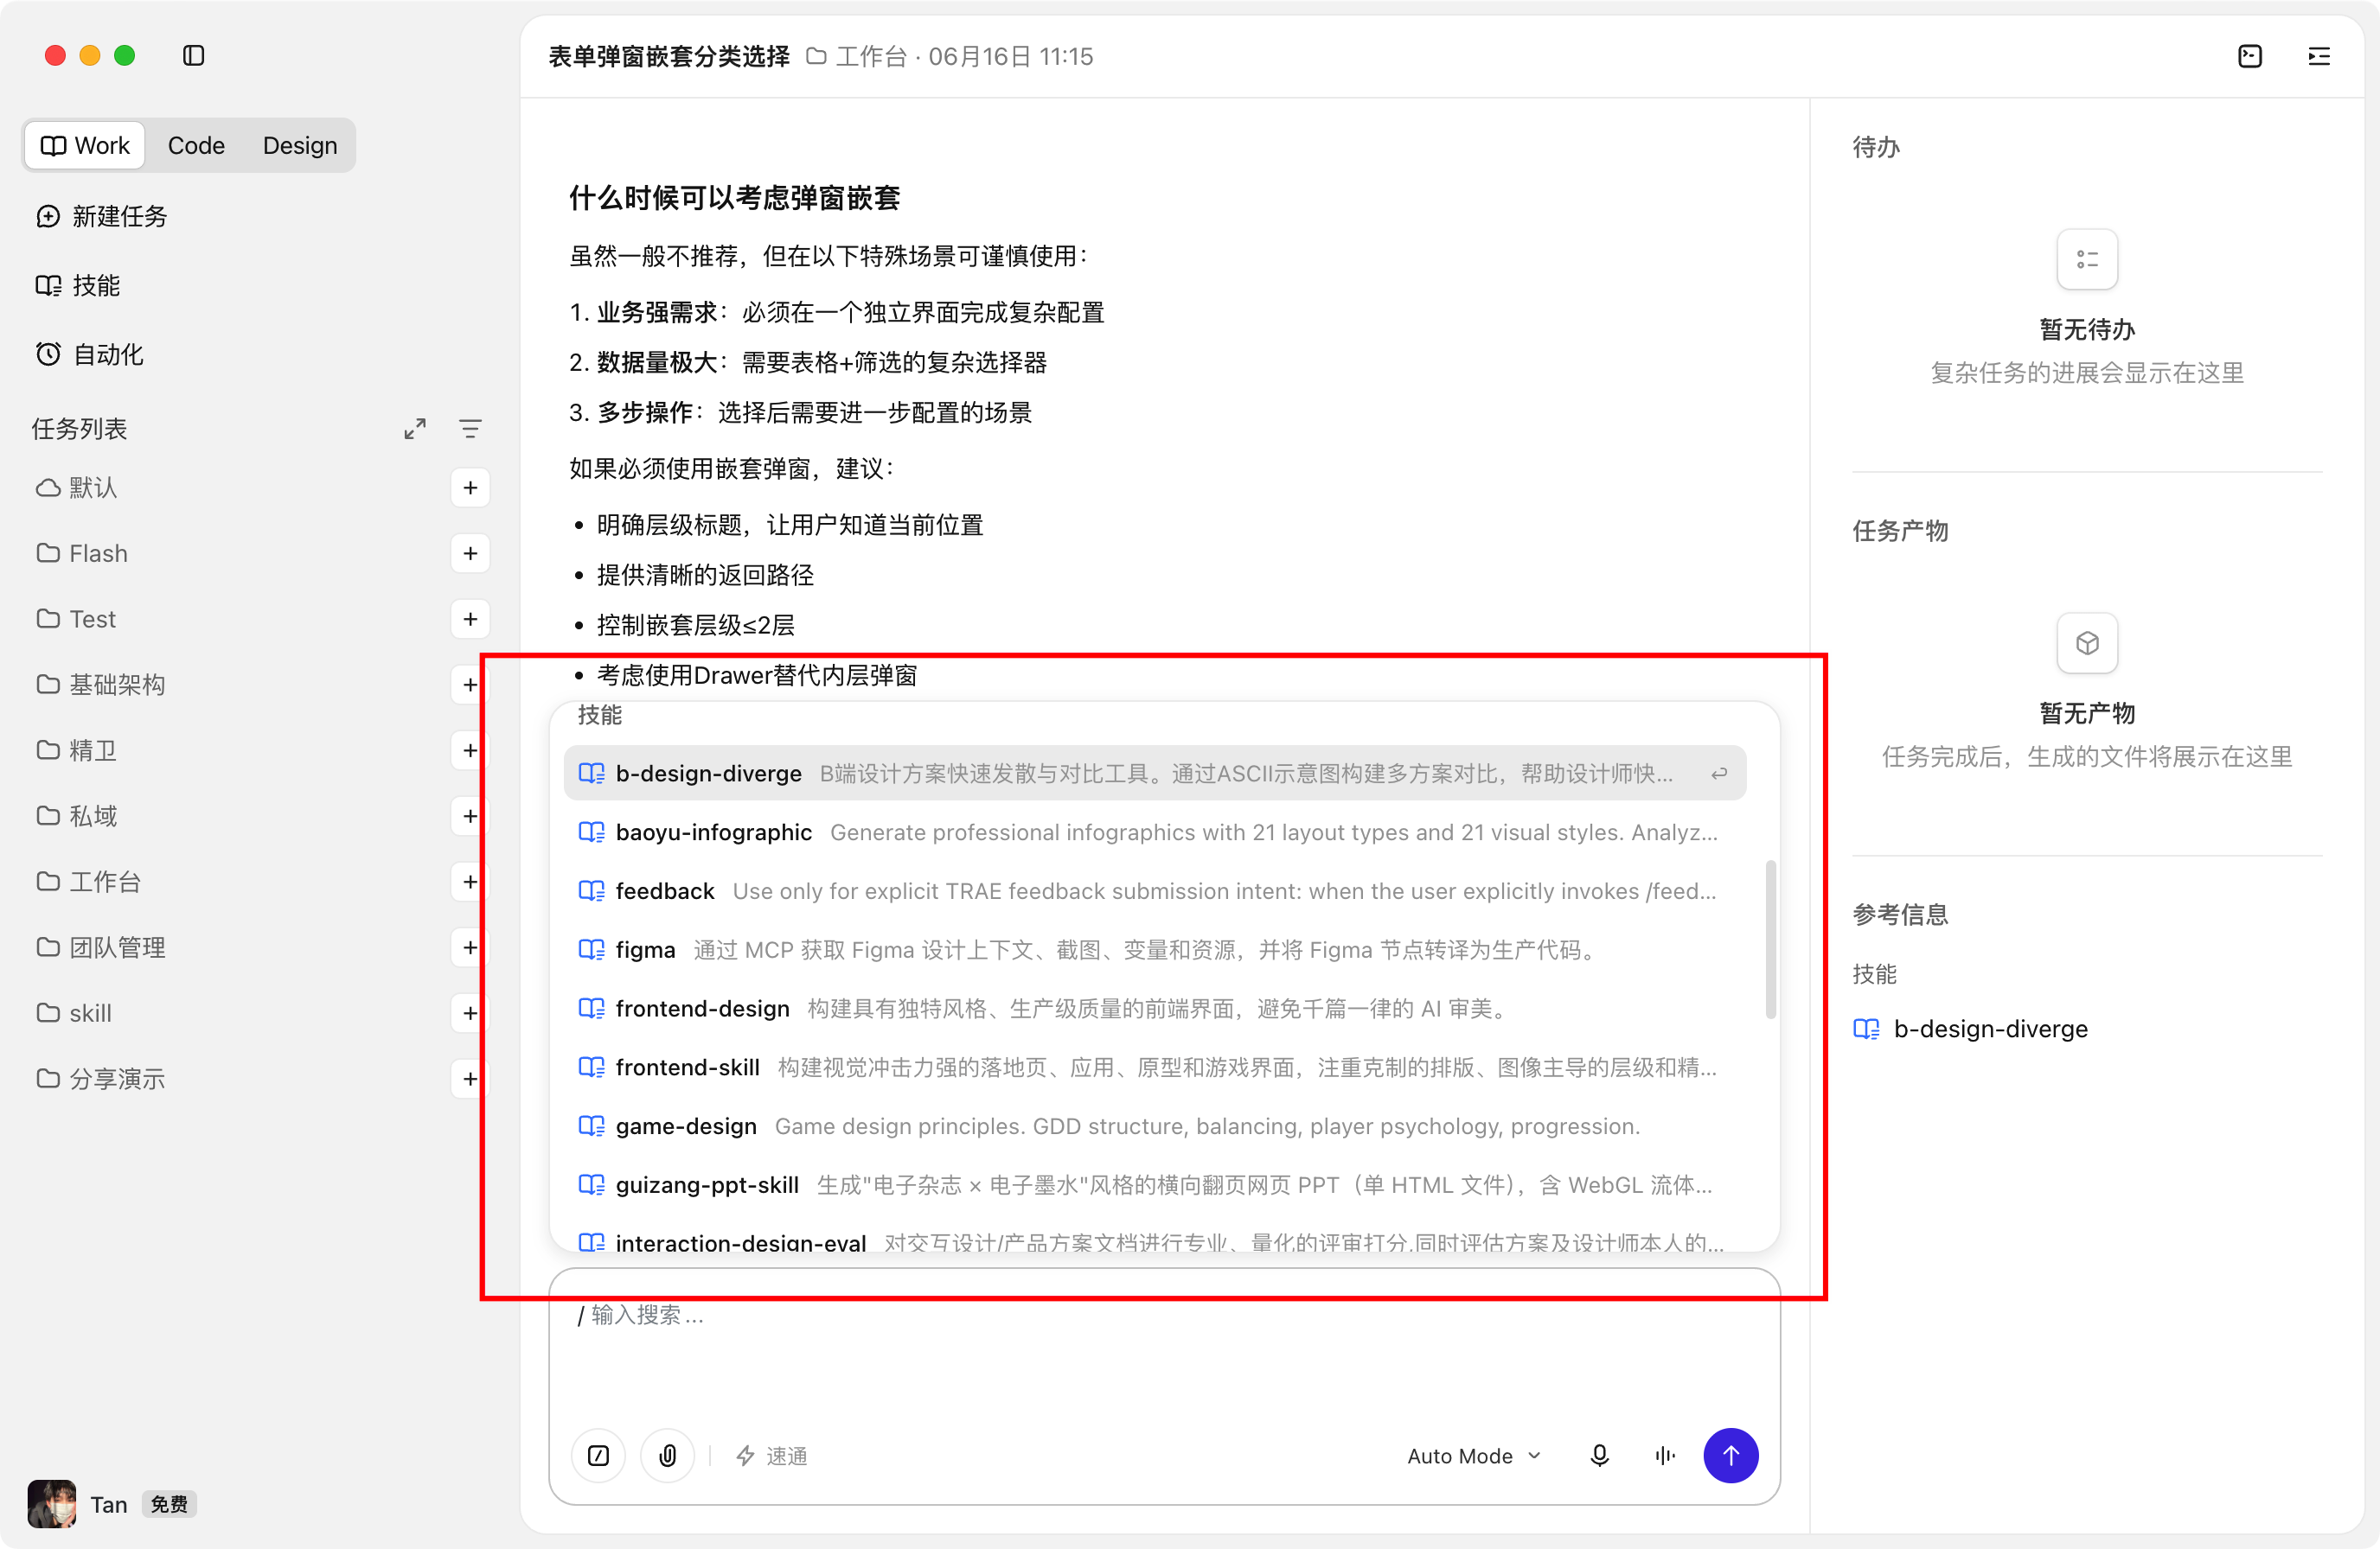The width and height of the screenshot is (2380, 1549).
Task: Switch to the Code tab
Action: pyautogui.click(x=196, y=145)
